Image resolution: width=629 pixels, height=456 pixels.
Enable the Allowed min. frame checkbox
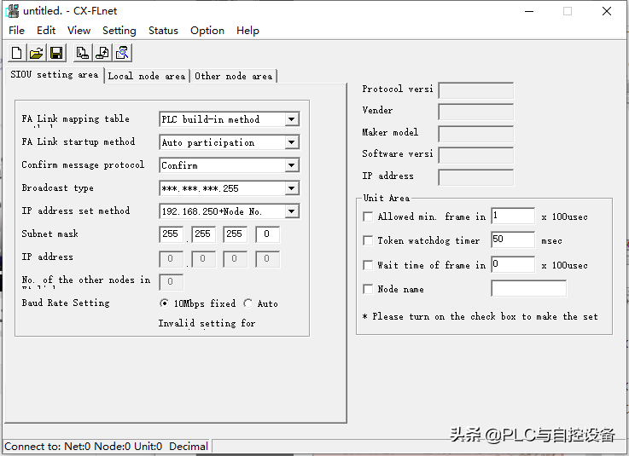369,217
